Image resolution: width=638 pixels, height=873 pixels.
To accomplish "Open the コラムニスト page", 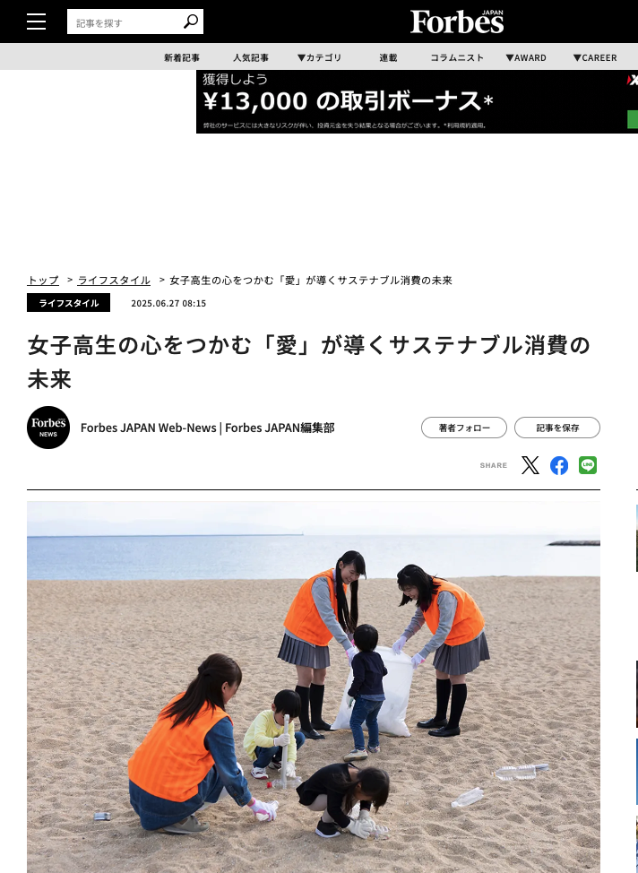I will click(x=457, y=57).
